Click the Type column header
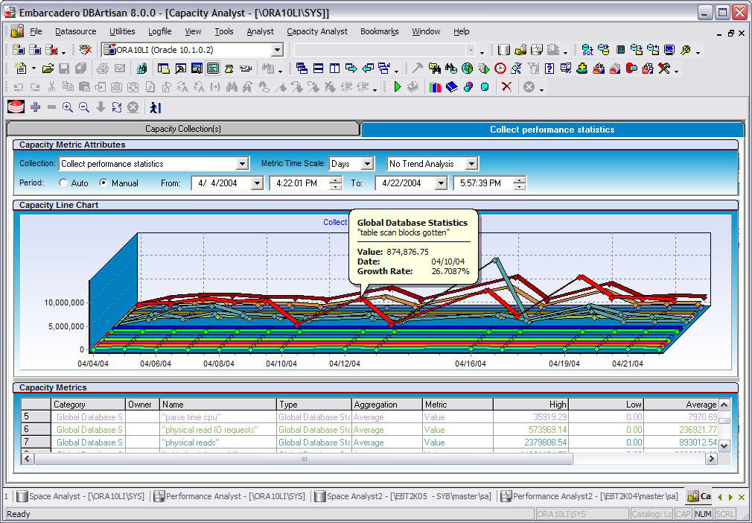This screenshot has height=523, width=752. [x=313, y=405]
